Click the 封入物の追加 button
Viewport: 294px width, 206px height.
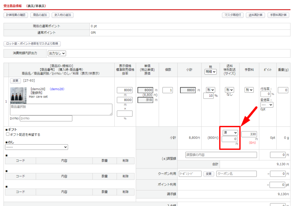pos(63,15)
